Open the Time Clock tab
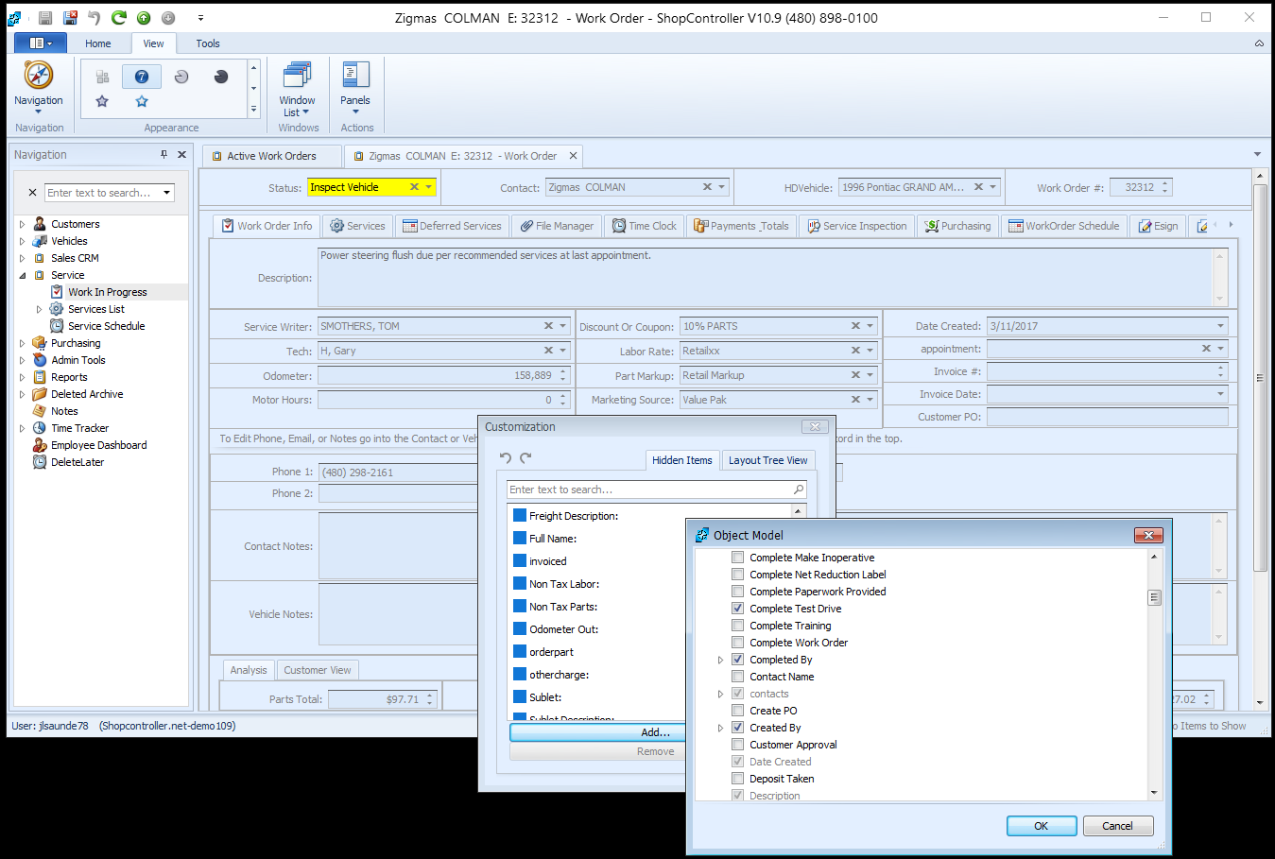1275x859 pixels. coord(645,226)
